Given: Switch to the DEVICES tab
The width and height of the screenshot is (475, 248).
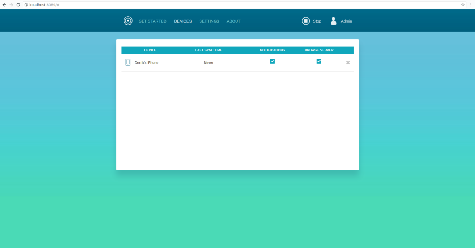Looking at the screenshot, I should pyautogui.click(x=183, y=21).
